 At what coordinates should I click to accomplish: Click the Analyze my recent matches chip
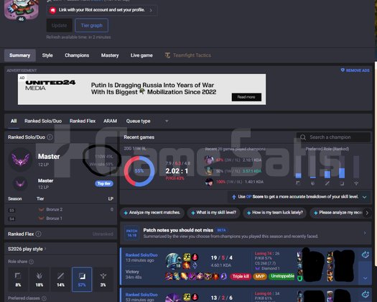(152, 213)
